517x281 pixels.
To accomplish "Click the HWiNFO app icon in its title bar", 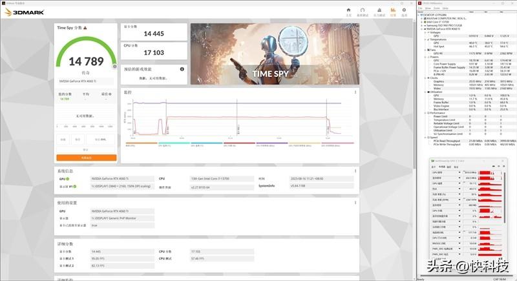I will pyautogui.click(x=419, y=3).
